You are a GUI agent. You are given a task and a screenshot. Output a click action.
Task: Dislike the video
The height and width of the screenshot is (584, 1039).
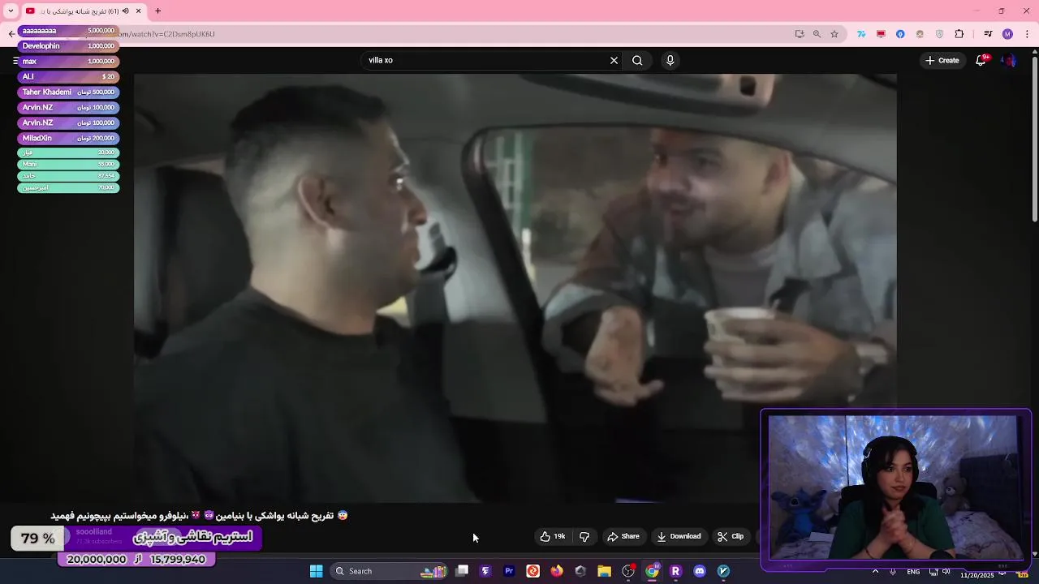click(584, 536)
